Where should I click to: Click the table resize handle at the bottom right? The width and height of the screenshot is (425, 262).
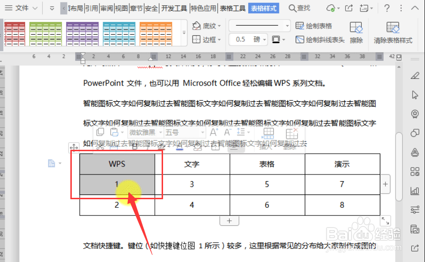point(385,221)
